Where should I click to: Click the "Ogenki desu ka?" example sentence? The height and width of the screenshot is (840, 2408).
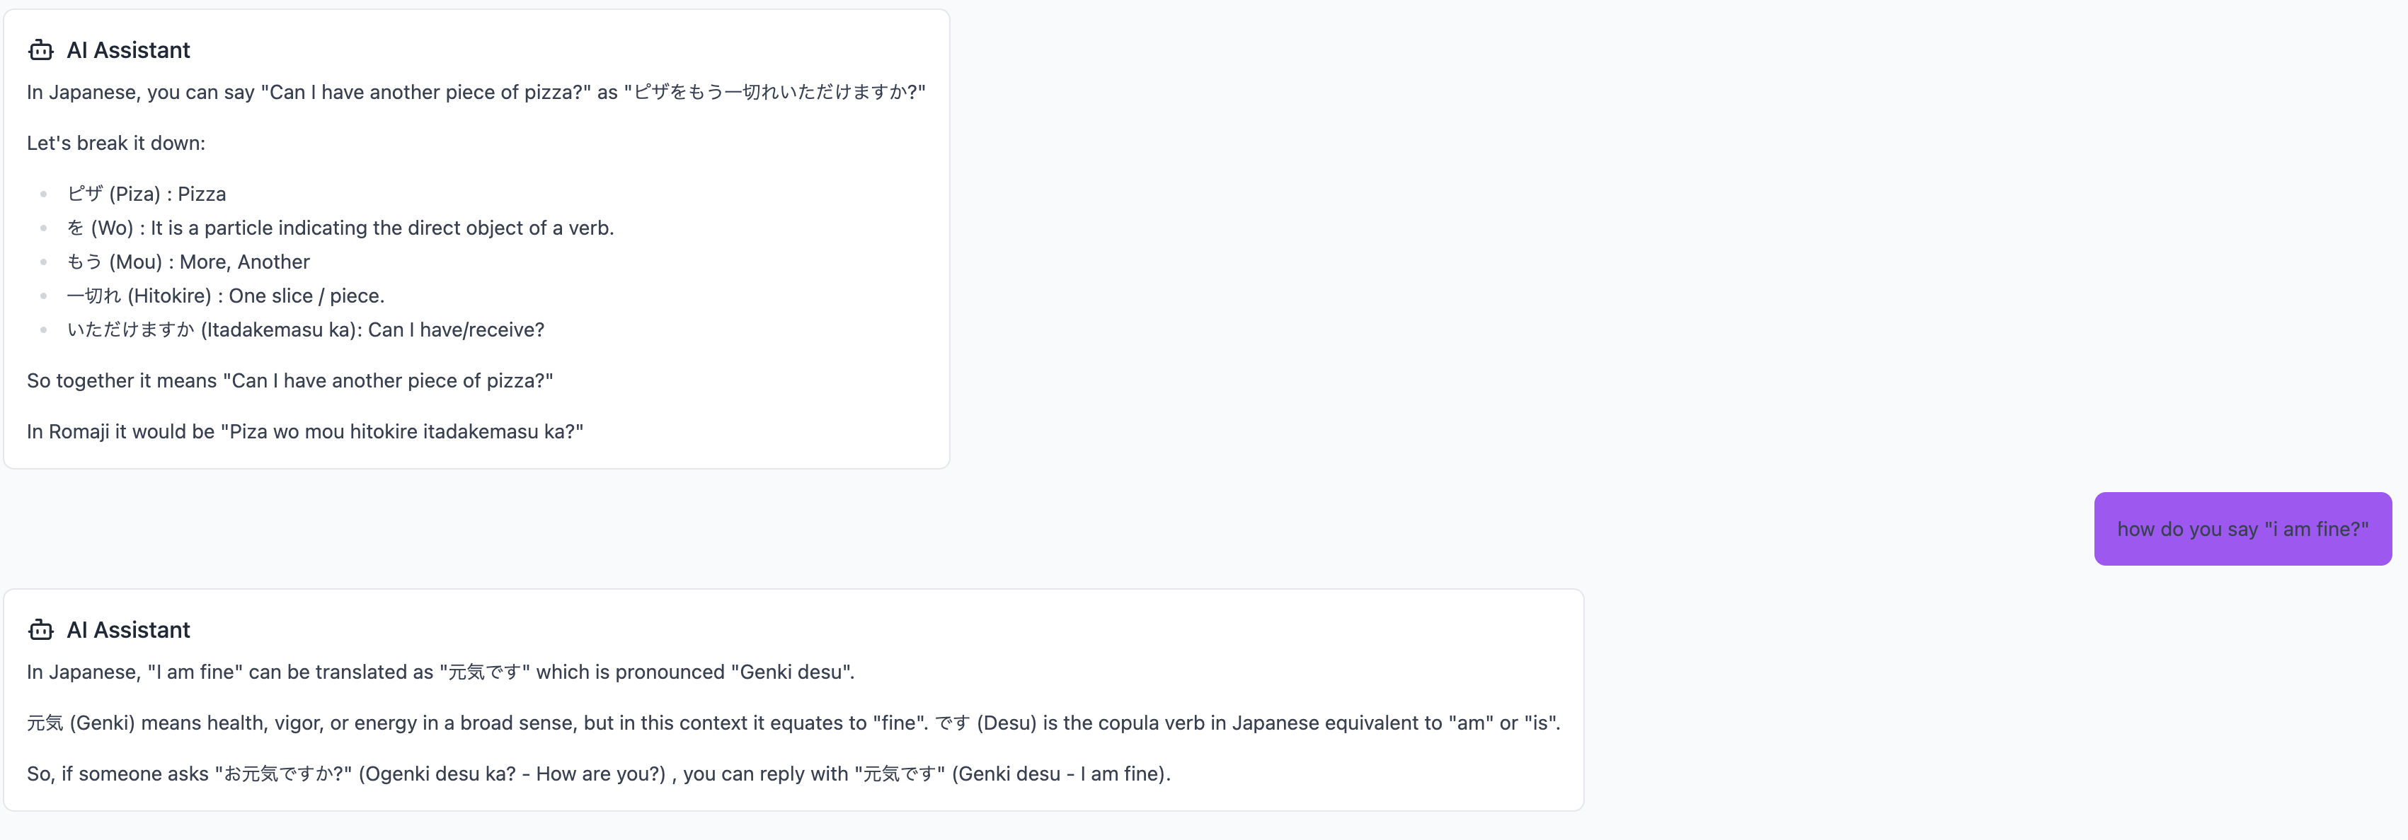tap(598, 774)
